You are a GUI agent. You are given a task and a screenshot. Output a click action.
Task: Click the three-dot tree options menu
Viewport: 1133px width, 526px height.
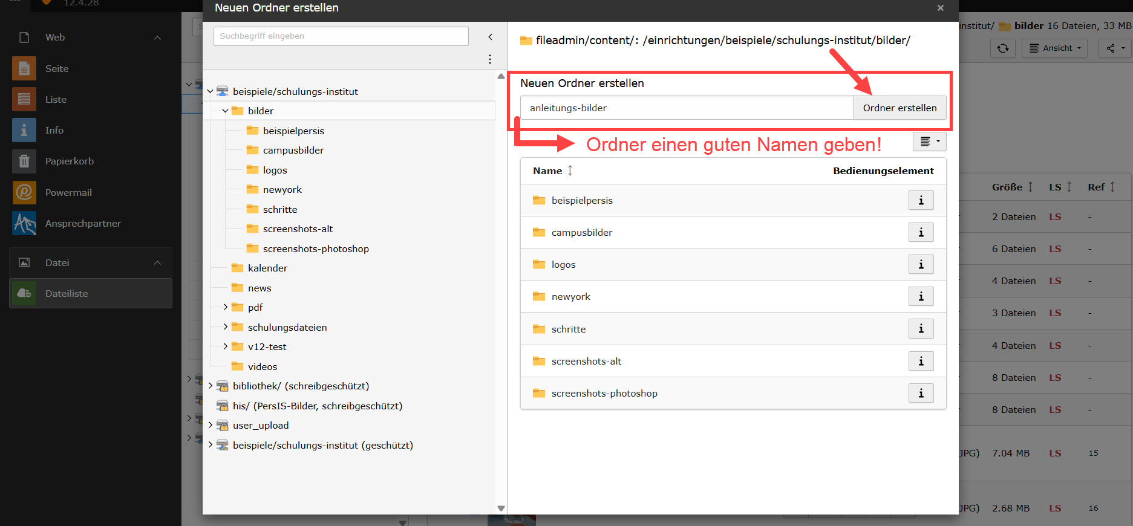[489, 59]
